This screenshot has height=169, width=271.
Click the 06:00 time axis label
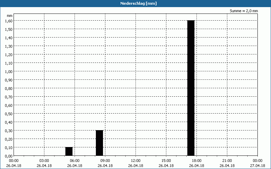point(75,161)
